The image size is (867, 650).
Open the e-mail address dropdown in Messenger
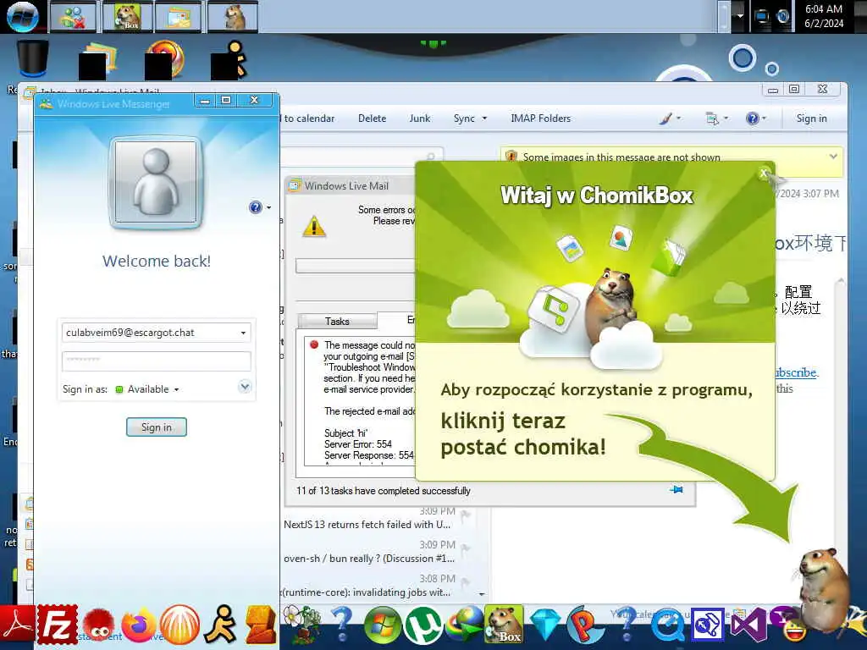243,333
